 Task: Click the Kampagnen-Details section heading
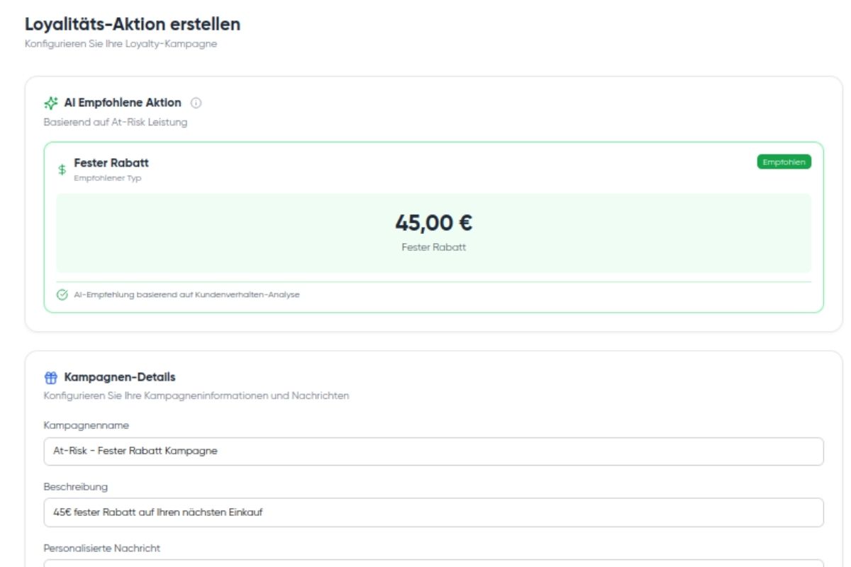(x=120, y=377)
